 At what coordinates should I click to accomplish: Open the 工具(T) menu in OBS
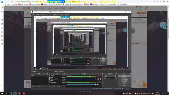(62, 14)
